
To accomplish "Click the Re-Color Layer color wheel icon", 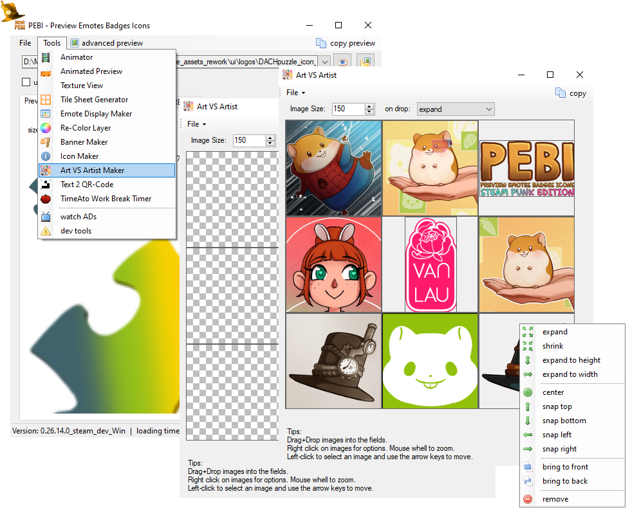I will 46,128.
